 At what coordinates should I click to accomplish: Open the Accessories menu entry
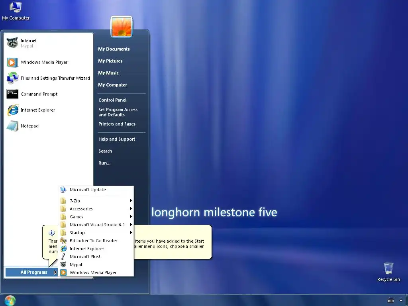pos(96,209)
